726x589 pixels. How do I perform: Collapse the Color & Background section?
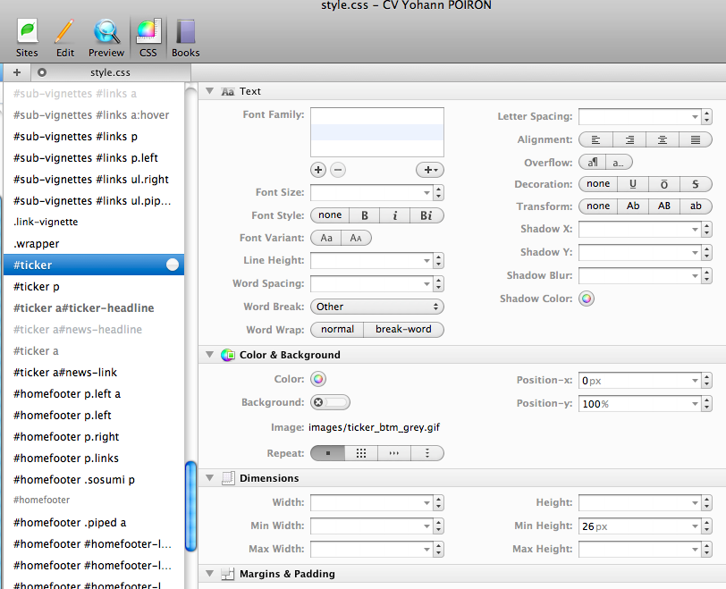[210, 355]
